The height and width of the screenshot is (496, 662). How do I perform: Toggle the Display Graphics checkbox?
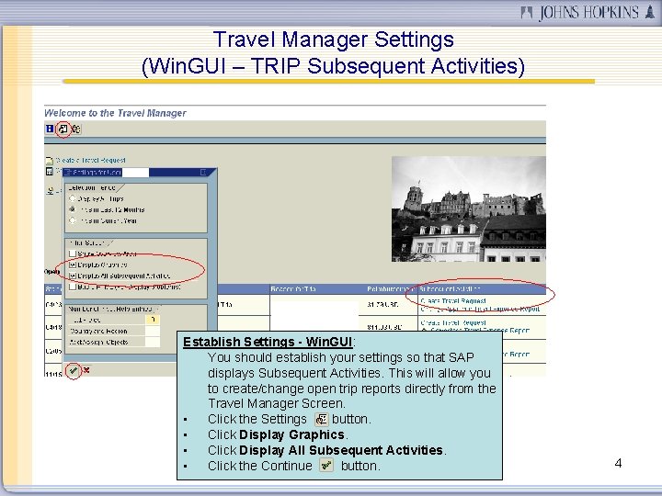click(73, 265)
